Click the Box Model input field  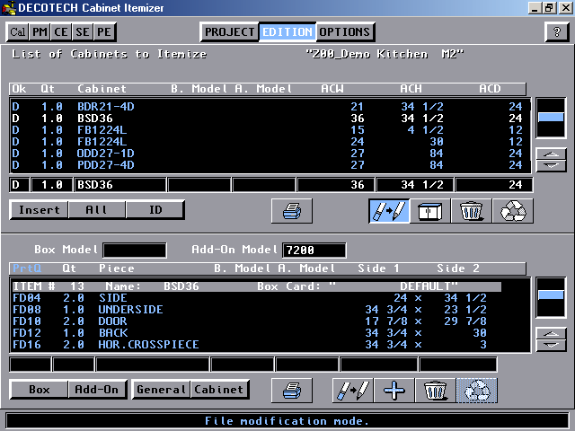click(x=135, y=251)
